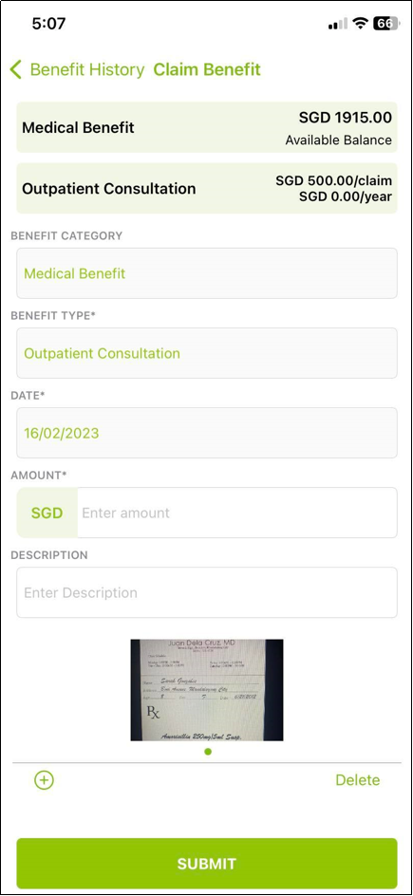Tap the Medical Benefit balance card
Image resolution: width=413 pixels, height=896 pixels.
pos(207,127)
